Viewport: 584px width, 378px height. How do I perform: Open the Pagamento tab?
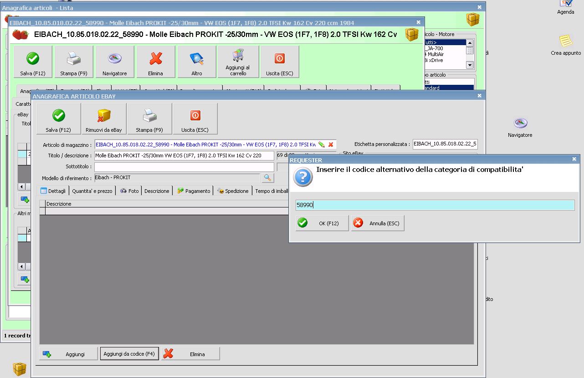(x=194, y=191)
